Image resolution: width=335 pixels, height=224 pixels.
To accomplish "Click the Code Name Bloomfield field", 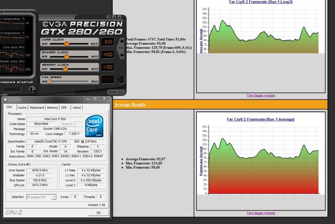I will tap(41, 124).
